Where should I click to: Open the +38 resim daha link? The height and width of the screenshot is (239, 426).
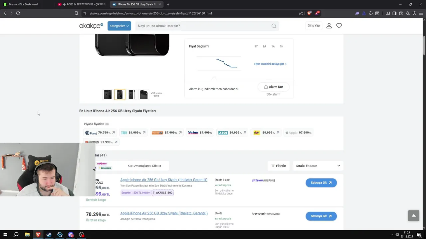click(x=156, y=95)
